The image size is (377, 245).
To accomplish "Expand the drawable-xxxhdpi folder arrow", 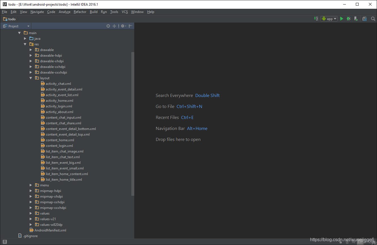I will (x=31, y=72).
